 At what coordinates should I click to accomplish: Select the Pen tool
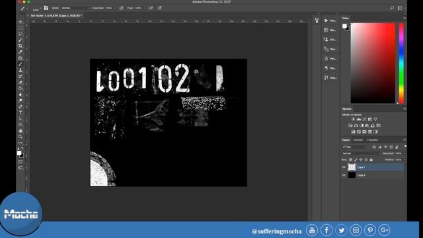20,106
